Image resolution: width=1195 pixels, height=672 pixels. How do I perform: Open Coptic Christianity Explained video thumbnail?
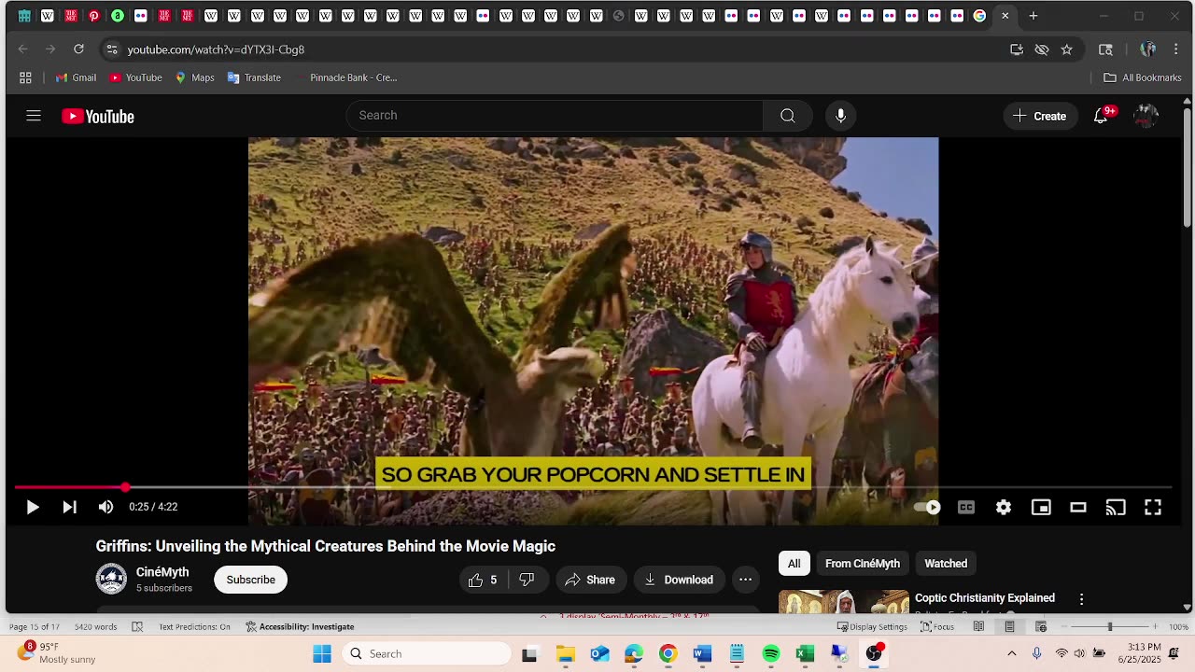[844, 602]
